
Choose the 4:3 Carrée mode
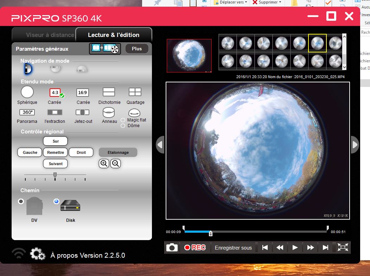(55, 92)
